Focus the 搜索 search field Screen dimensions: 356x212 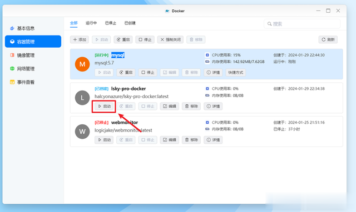coord(302,24)
